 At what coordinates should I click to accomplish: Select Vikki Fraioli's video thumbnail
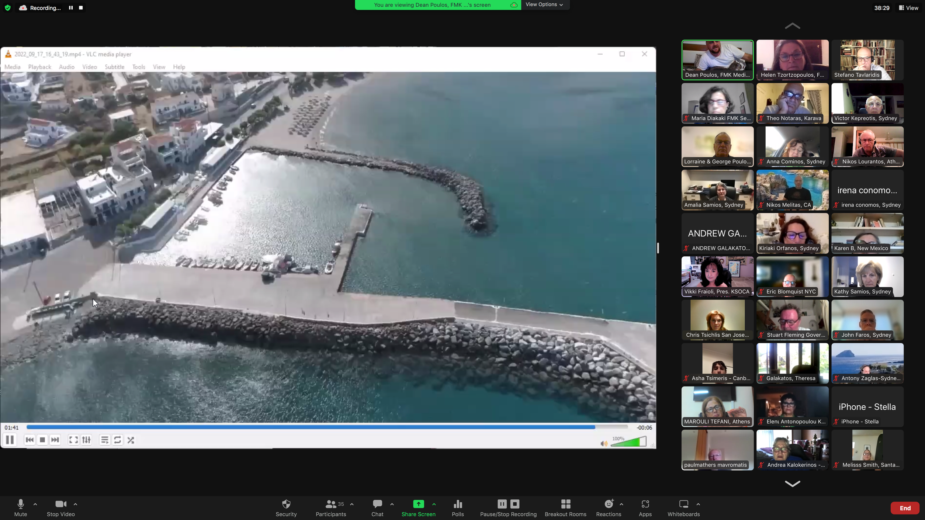pyautogui.click(x=717, y=276)
